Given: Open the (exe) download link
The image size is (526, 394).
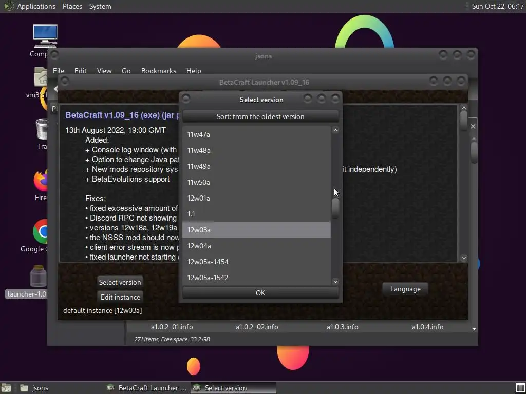Looking at the screenshot, I should click(x=150, y=115).
